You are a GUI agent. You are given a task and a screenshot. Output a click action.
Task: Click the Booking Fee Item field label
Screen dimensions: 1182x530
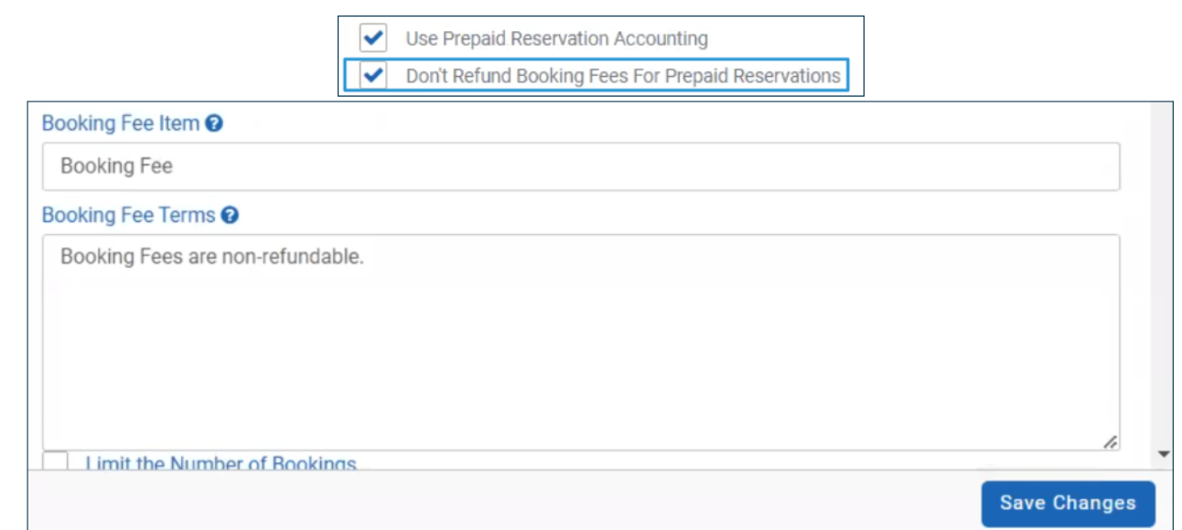(121, 123)
